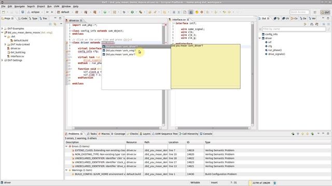Viewport: 332px width, 186px height.
Task: Click the filter icon in Problems view toolbar
Action: click(x=298, y=134)
